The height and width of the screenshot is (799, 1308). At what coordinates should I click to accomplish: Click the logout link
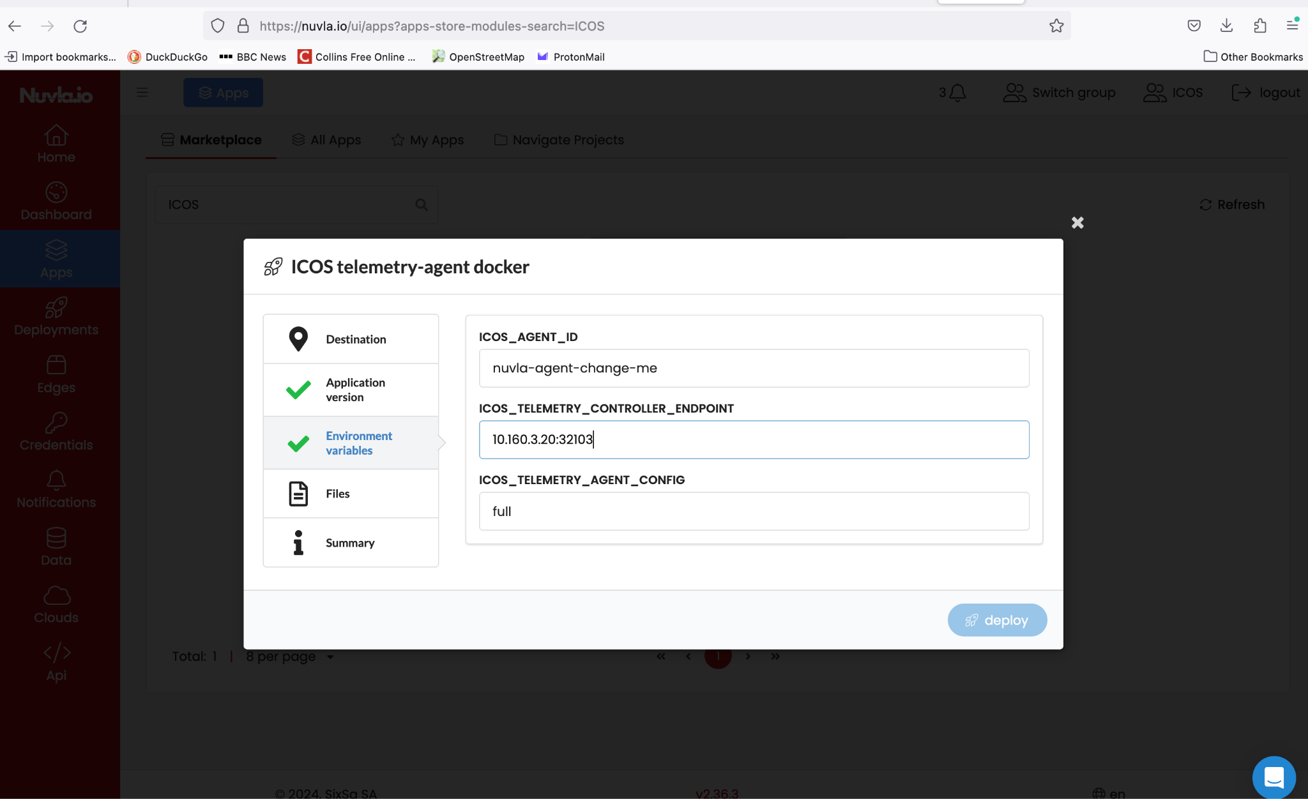(1266, 93)
